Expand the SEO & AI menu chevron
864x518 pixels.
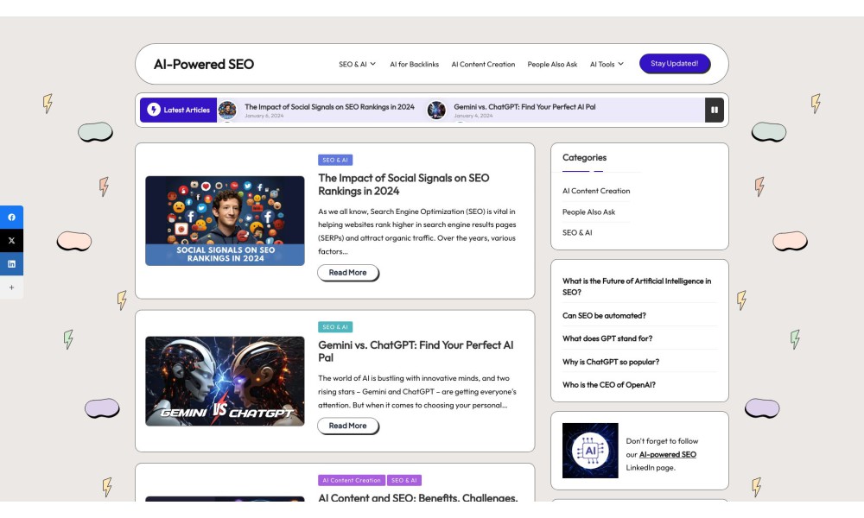point(373,64)
